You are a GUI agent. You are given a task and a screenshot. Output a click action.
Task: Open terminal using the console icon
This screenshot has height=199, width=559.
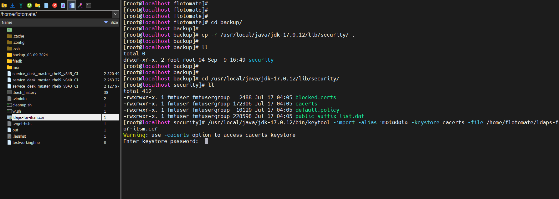click(89, 5)
